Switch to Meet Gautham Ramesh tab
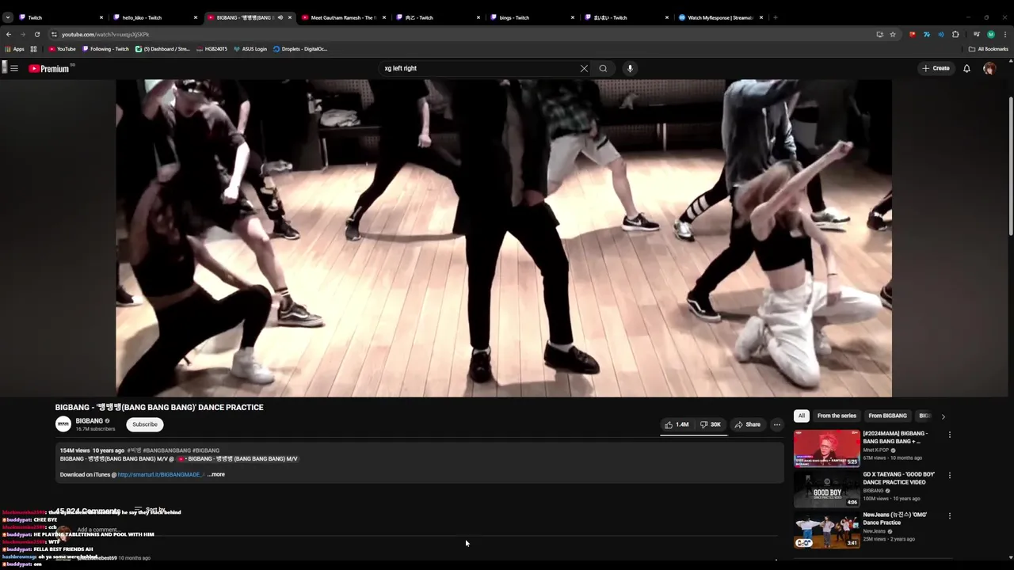1014x570 pixels. pos(343,17)
